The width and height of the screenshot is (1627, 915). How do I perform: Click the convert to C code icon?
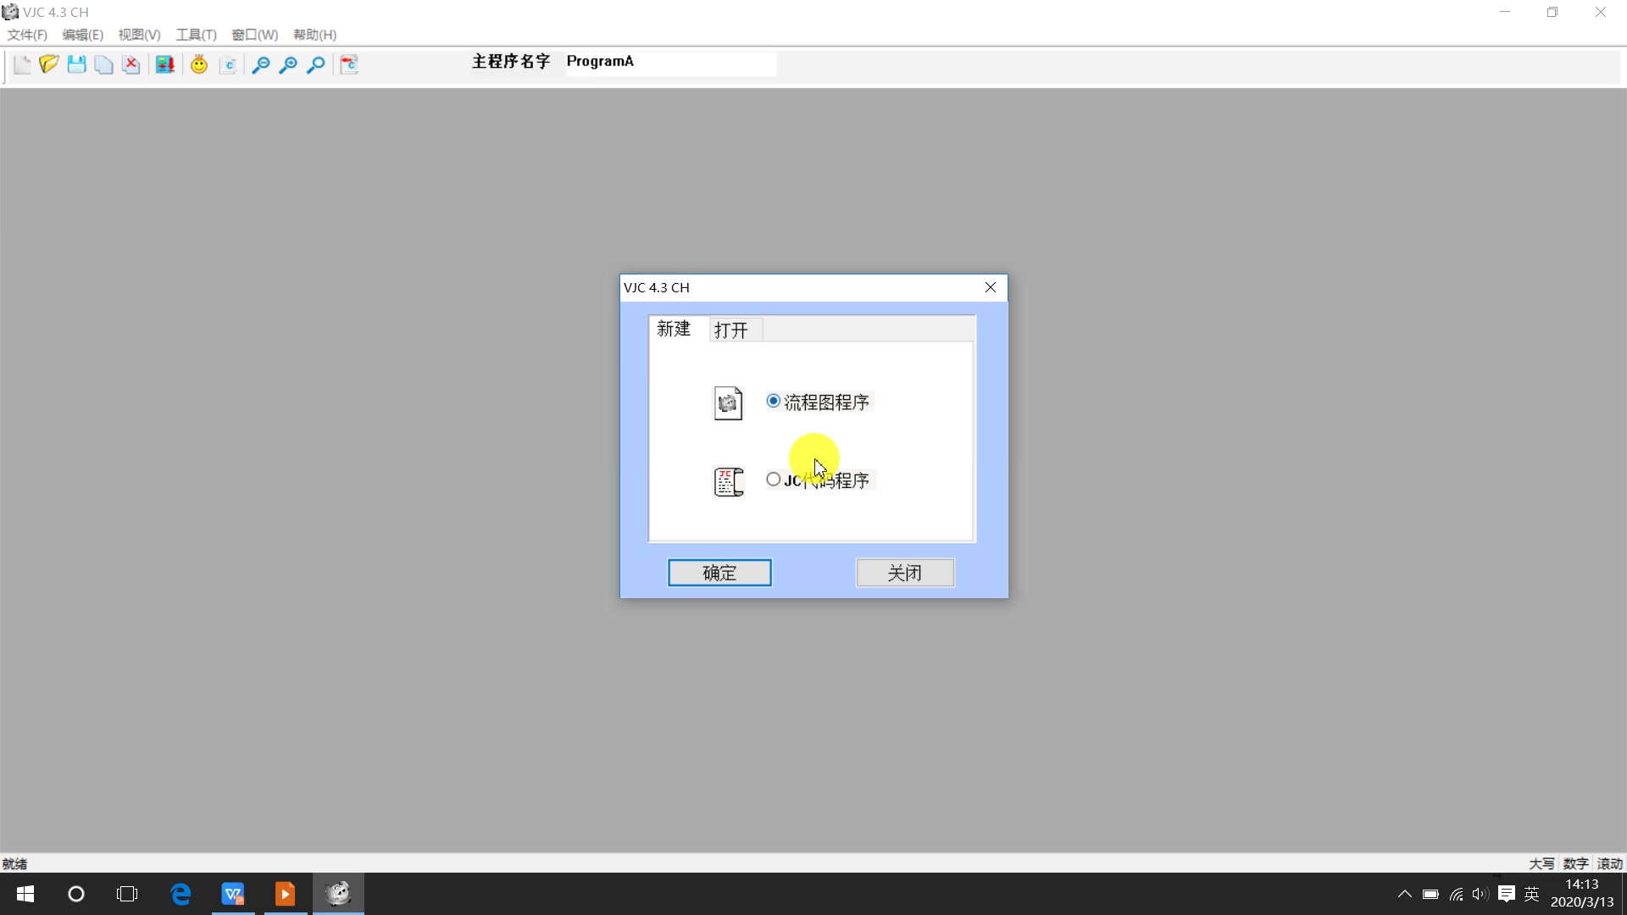(x=349, y=64)
